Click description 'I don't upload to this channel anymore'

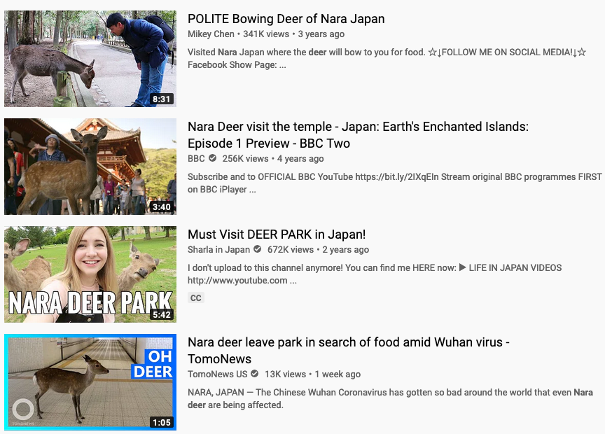click(375, 274)
